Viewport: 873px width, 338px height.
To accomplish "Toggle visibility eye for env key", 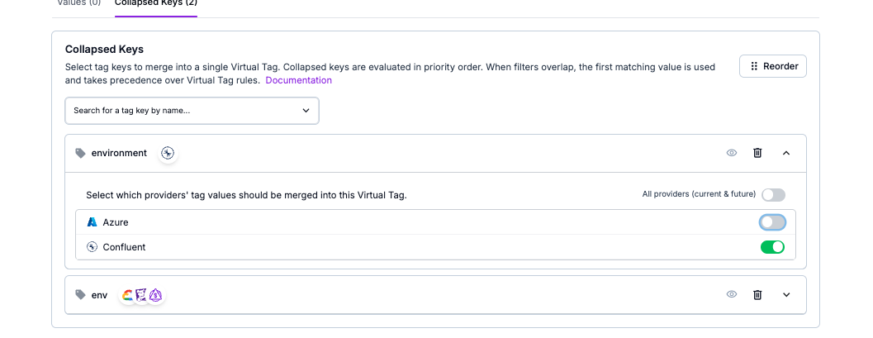I will pos(731,294).
